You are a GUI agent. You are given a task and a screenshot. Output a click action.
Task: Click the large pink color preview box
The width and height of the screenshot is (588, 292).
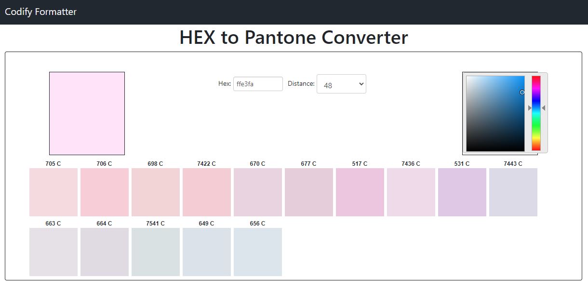coord(87,113)
